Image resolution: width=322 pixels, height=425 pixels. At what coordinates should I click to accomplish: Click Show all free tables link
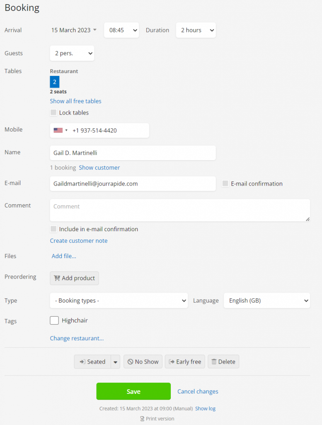75,101
